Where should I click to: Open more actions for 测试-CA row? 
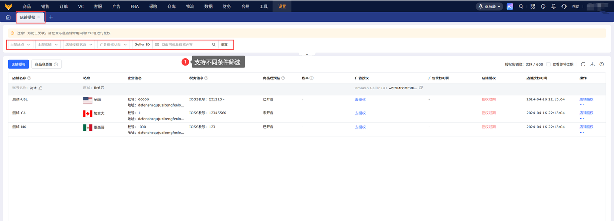[582, 118]
